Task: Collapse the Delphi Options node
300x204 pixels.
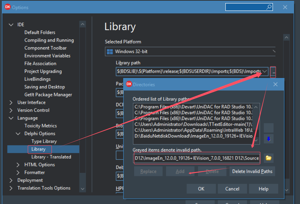Action: click(x=18, y=134)
